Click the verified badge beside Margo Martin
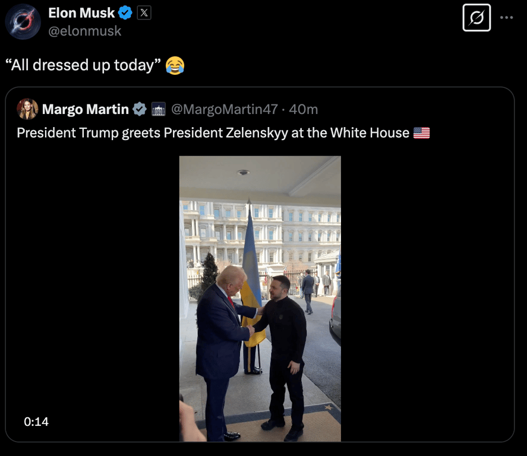Screen dimensions: 527x456 [x=140, y=109]
